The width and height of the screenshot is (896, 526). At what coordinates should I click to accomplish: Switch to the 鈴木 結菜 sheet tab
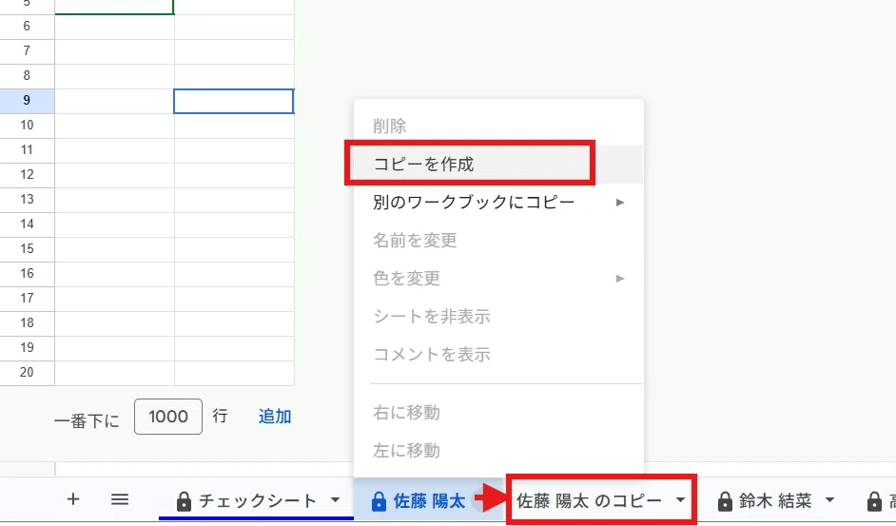(775, 501)
